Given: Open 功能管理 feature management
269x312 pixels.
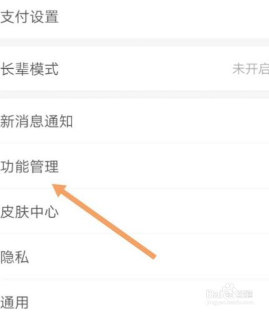Looking at the screenshot, I should 134,166.
